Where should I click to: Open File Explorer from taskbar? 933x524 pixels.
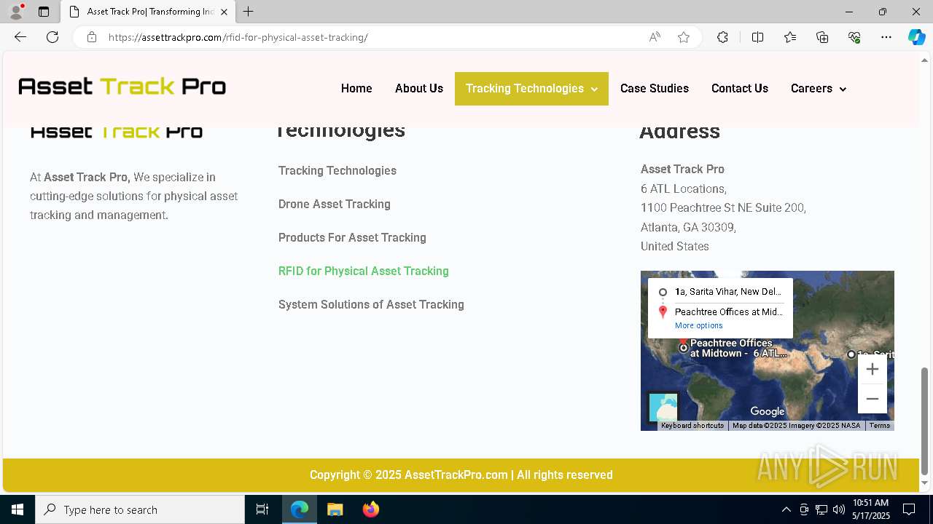click(x=335, y=509)
